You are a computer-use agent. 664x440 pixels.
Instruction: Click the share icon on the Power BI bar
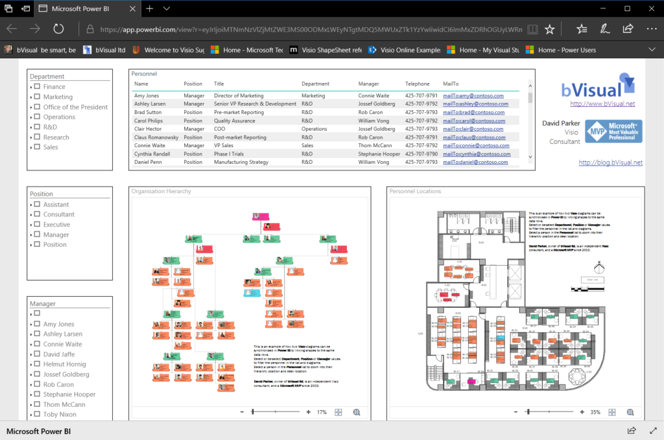click(631, 430)
